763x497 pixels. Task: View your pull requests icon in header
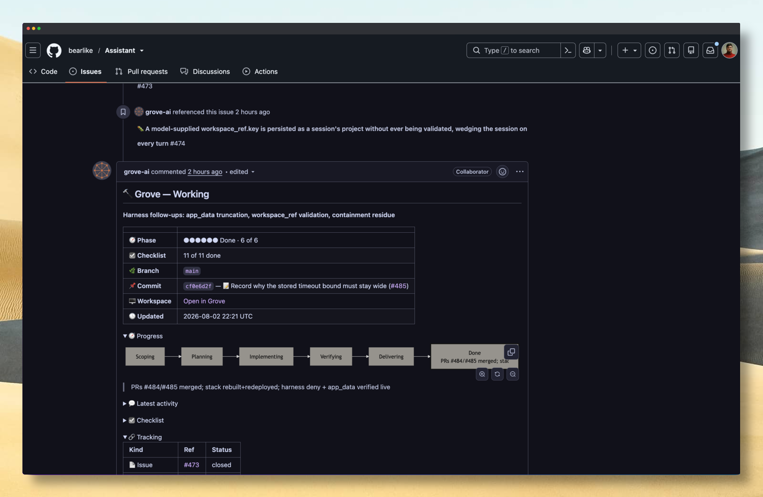672,50
